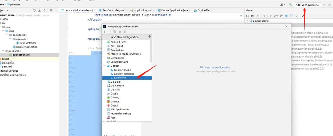Image resolution: width=333 pixels, height=136 pixels.
Task: Choose Ant Target configuration
Action: pos(117,46)
